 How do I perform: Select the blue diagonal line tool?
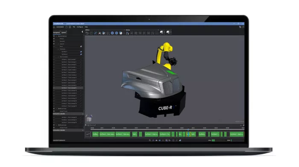[x=96, y=33]
